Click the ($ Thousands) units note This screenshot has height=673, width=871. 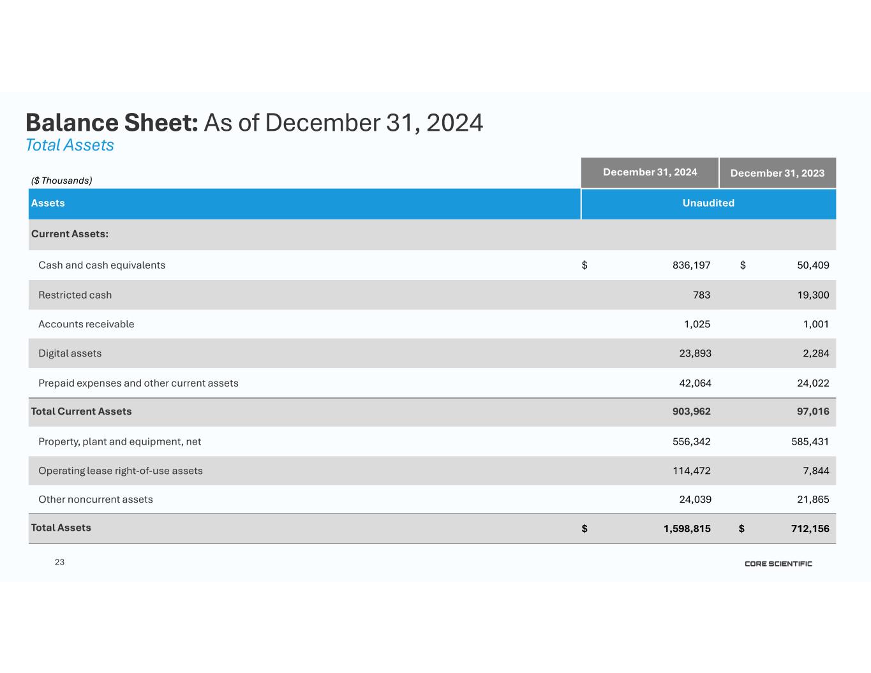(x=62, y=181)
